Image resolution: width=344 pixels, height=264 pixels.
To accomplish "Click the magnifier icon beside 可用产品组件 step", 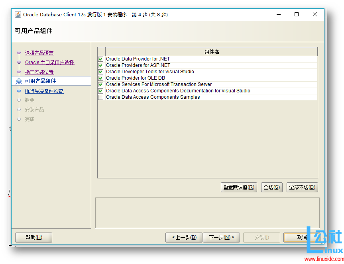I will 19,81.
